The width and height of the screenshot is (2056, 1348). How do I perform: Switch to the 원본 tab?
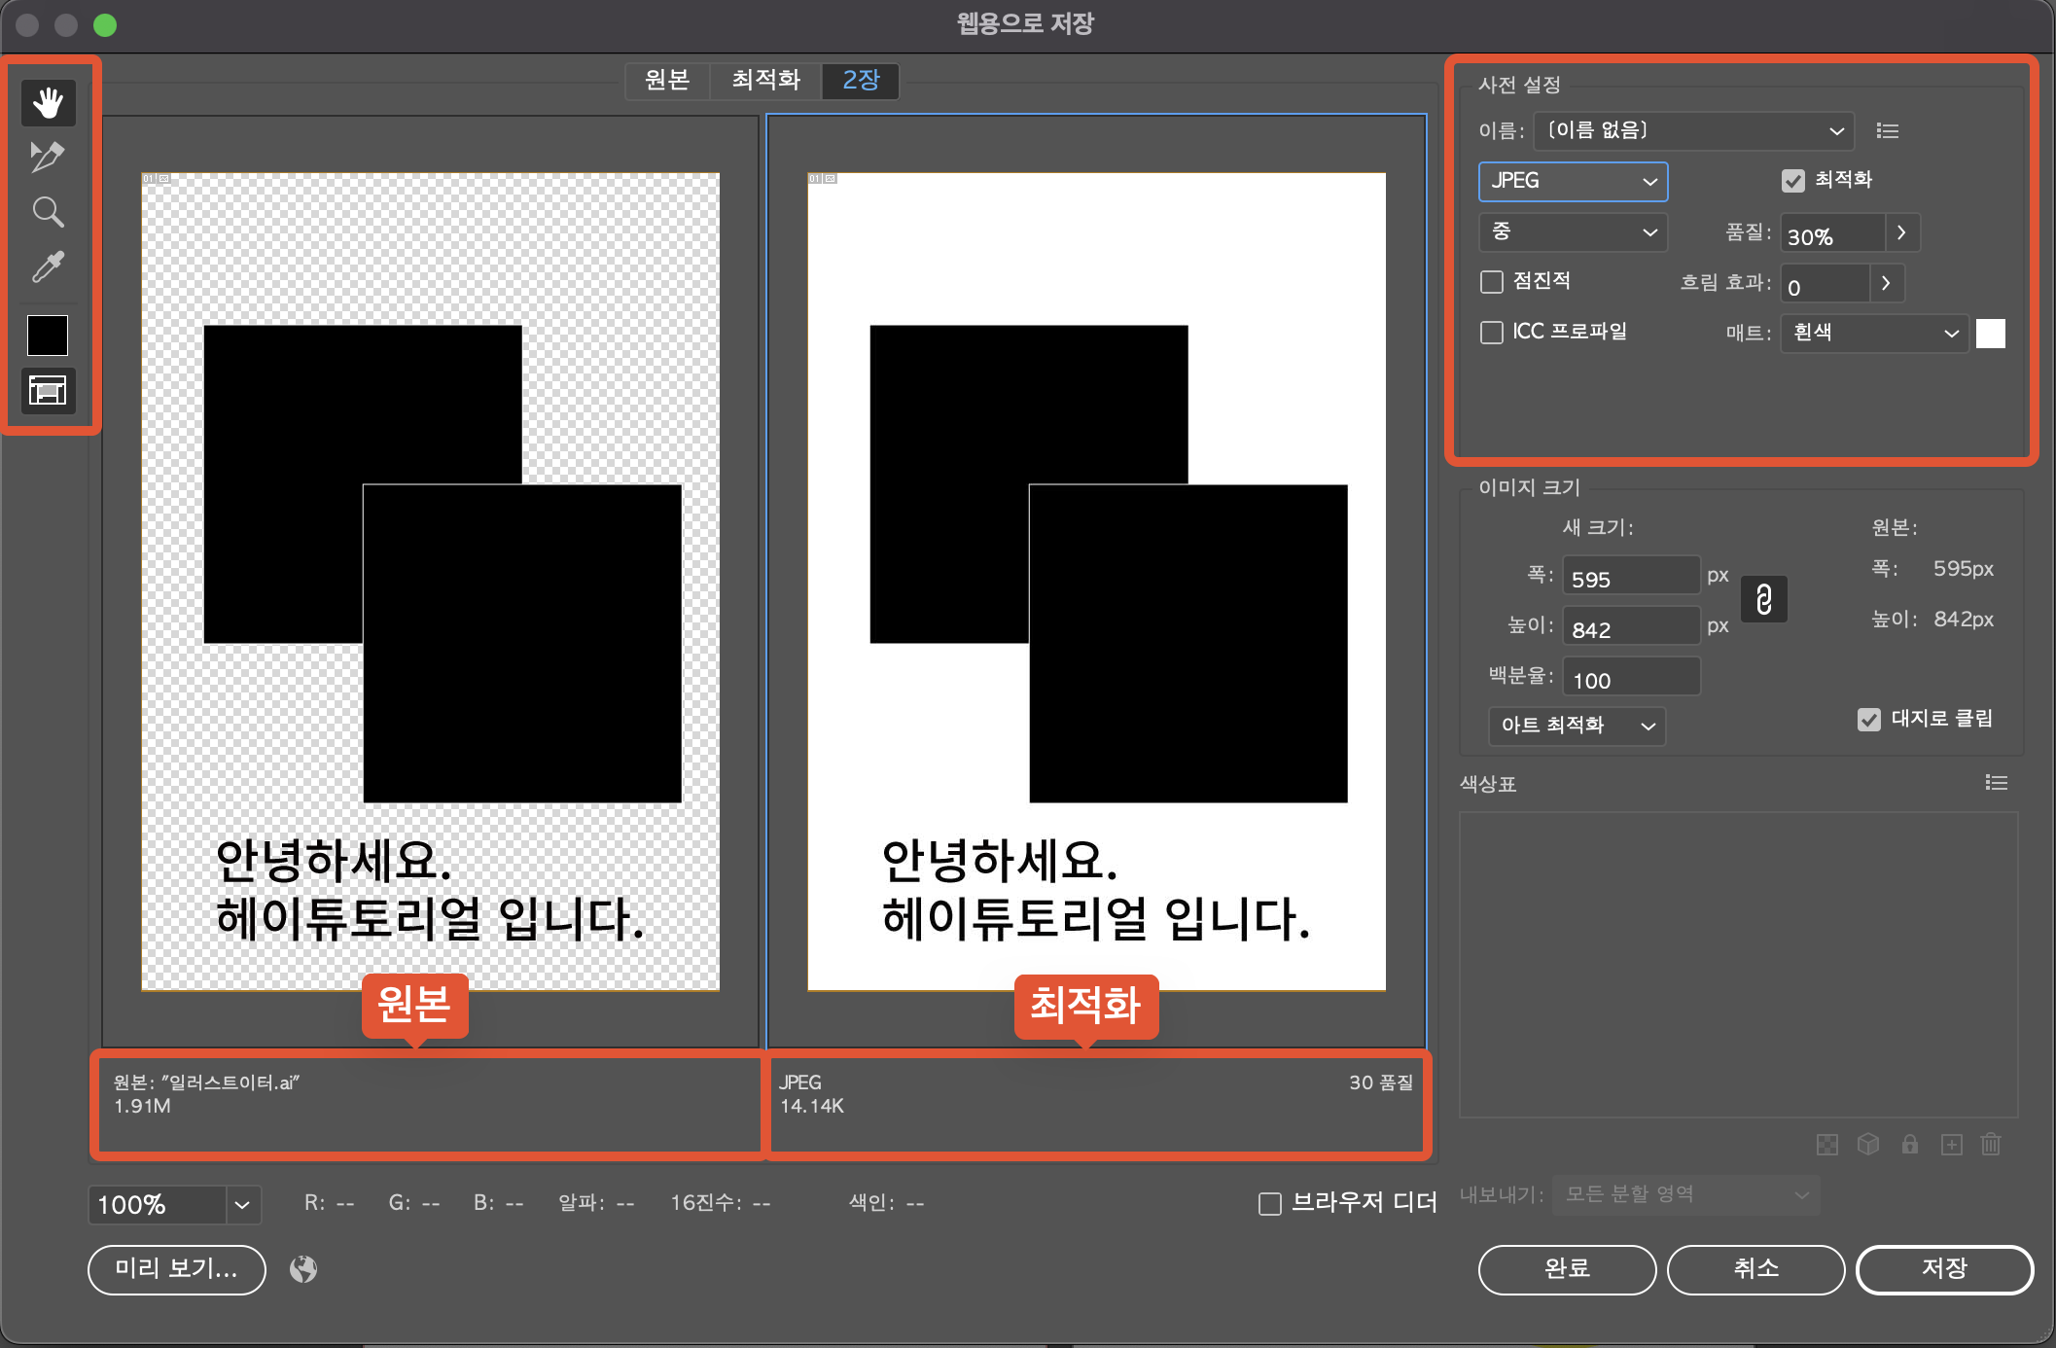click(x=667, y=80)
